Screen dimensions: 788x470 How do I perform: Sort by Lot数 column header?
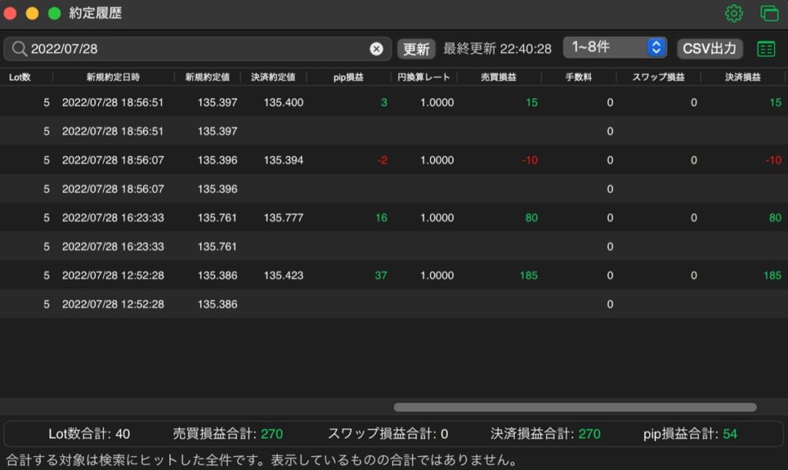[19, 77]
